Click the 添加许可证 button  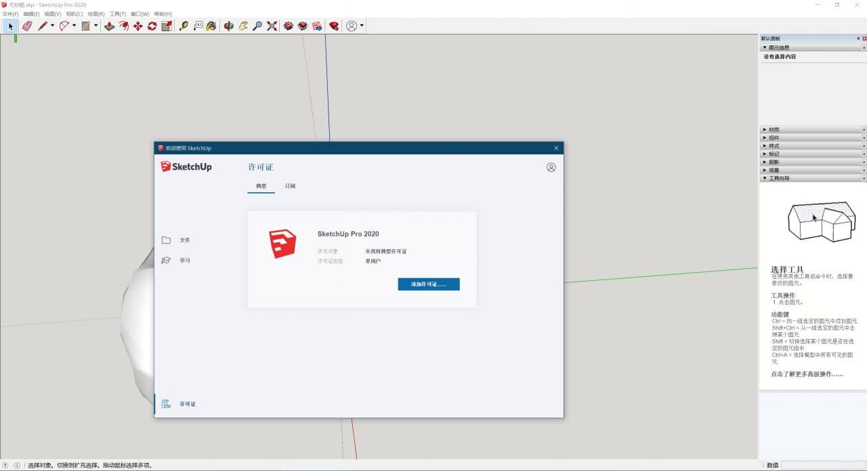(x=429, y=284)
